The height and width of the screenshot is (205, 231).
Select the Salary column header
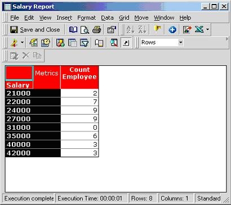tap(19, 85)
